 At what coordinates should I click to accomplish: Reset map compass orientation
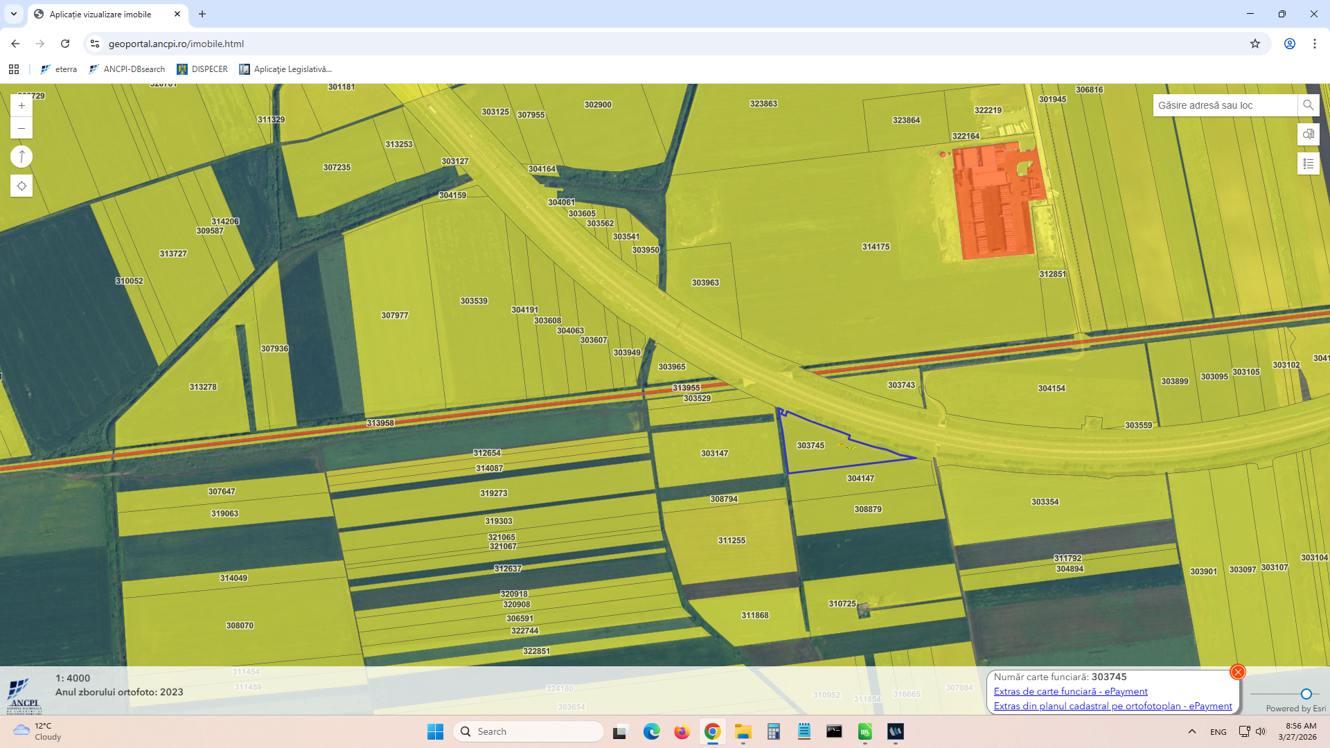[21, 157]
